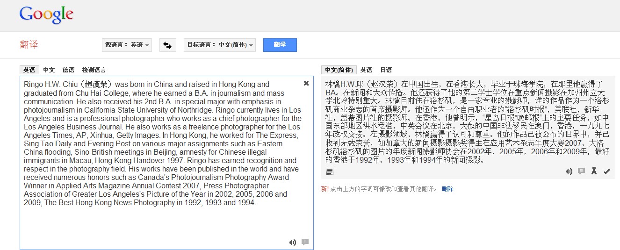Open the comment bubble icon under the translation
This screenshot has width=620, height=250.
coord(582,171)
